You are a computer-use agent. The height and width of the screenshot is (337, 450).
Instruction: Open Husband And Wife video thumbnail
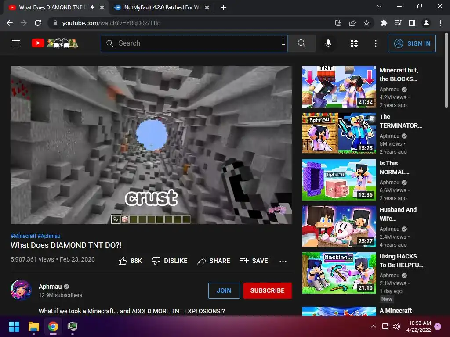click(339, 226)
